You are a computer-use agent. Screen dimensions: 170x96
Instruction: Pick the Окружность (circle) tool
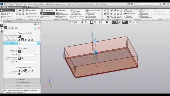pyautogui.click(x=31, y=14)
